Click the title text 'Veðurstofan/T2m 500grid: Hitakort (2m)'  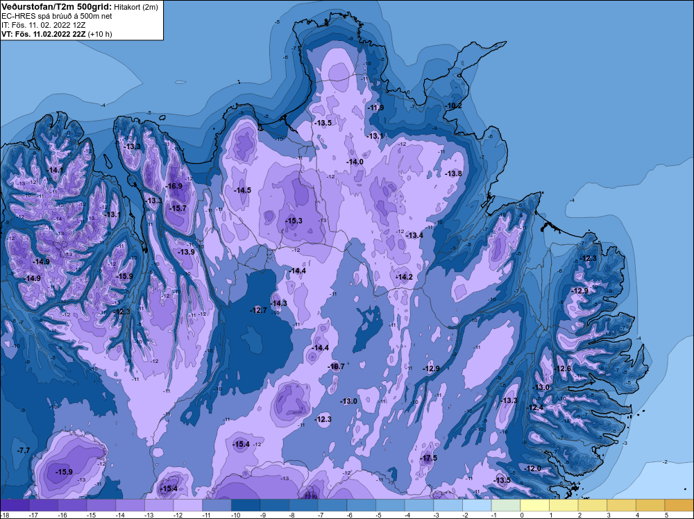click(x=80, y=7)
